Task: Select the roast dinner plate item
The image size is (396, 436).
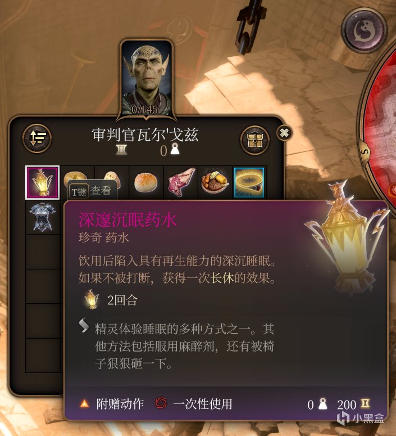Action: [x=215, y=182]
